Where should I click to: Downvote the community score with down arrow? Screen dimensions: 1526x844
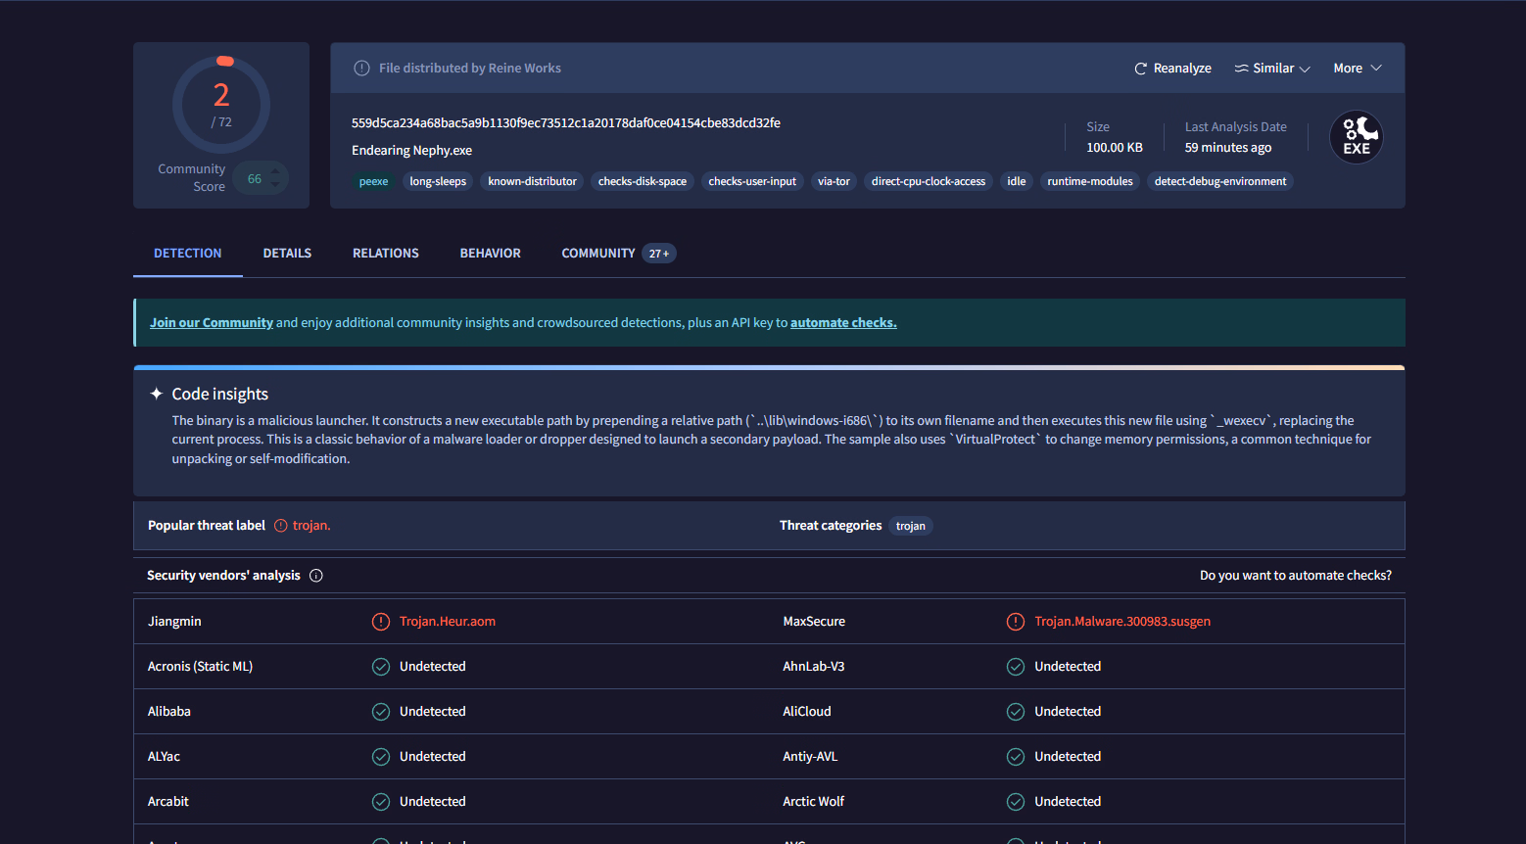click(x=275, y=185)
